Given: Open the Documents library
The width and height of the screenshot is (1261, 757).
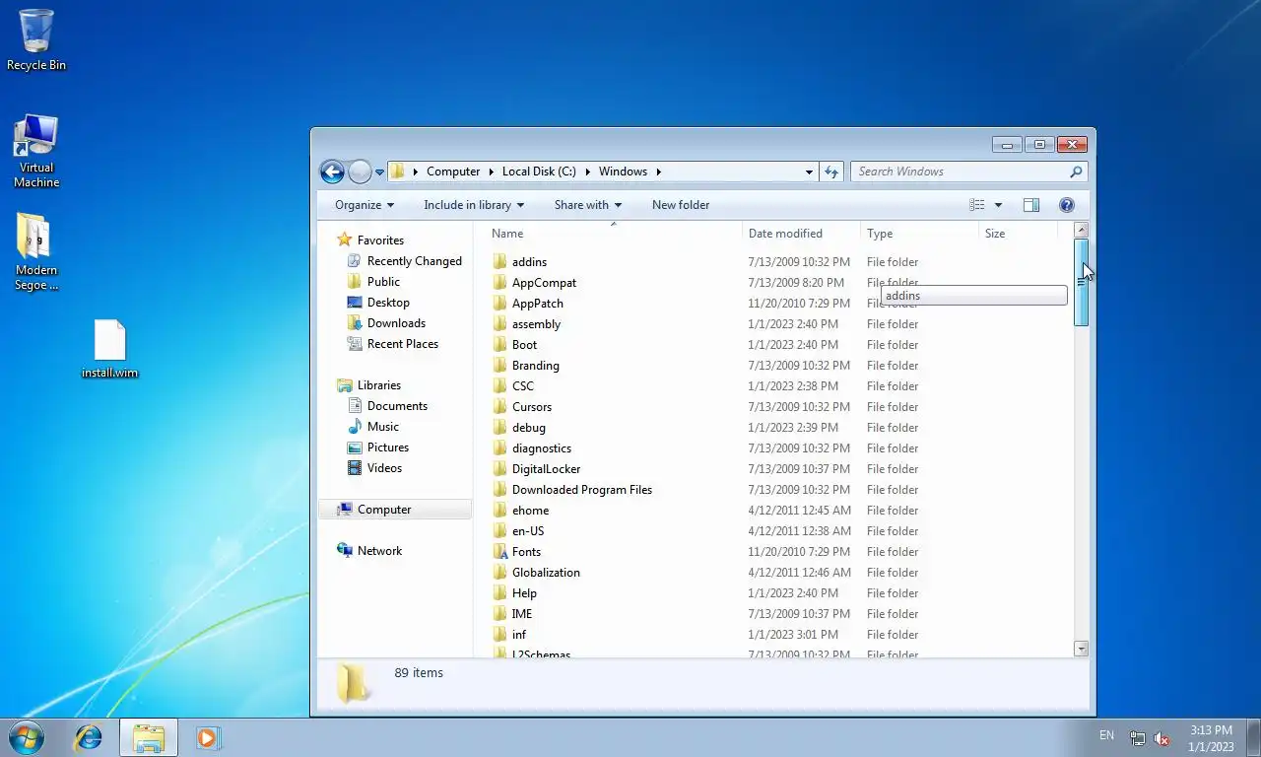Looking at the screenshot, I should click(x=387, y=406).
